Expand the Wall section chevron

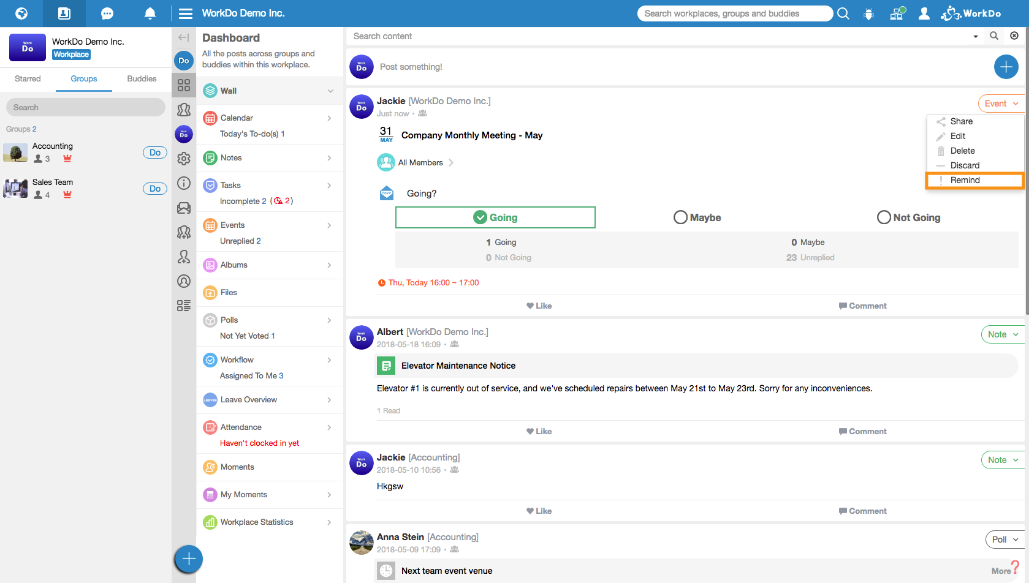click(x=330, y=91)
